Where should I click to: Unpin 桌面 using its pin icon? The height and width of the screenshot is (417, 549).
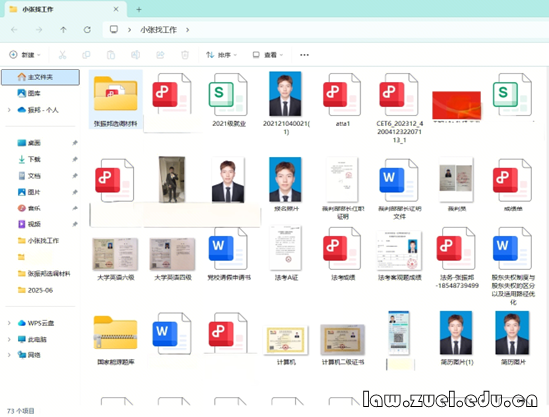tap(74, 143)
